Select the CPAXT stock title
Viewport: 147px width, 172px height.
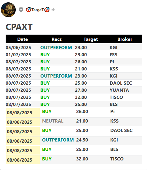19,27
